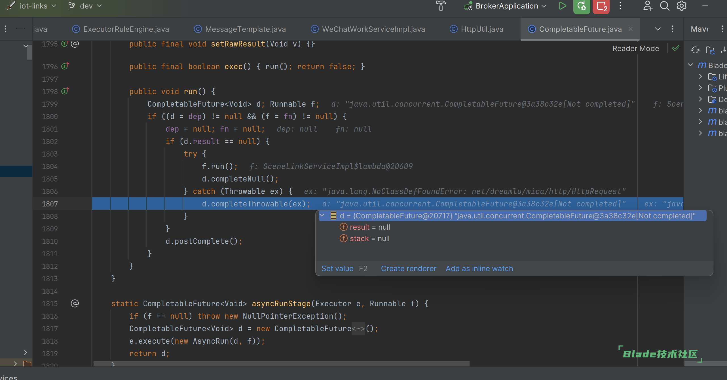Click the Code With Me add-user icon
This screenshot has height=380, width=727.
[x=648, y=6]
